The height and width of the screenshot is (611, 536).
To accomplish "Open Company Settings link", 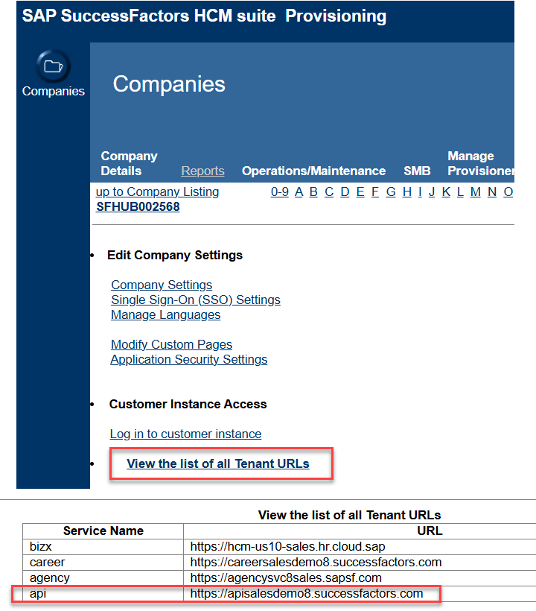I will (162, 285).
